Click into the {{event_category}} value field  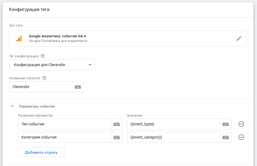tap(173, 137)
